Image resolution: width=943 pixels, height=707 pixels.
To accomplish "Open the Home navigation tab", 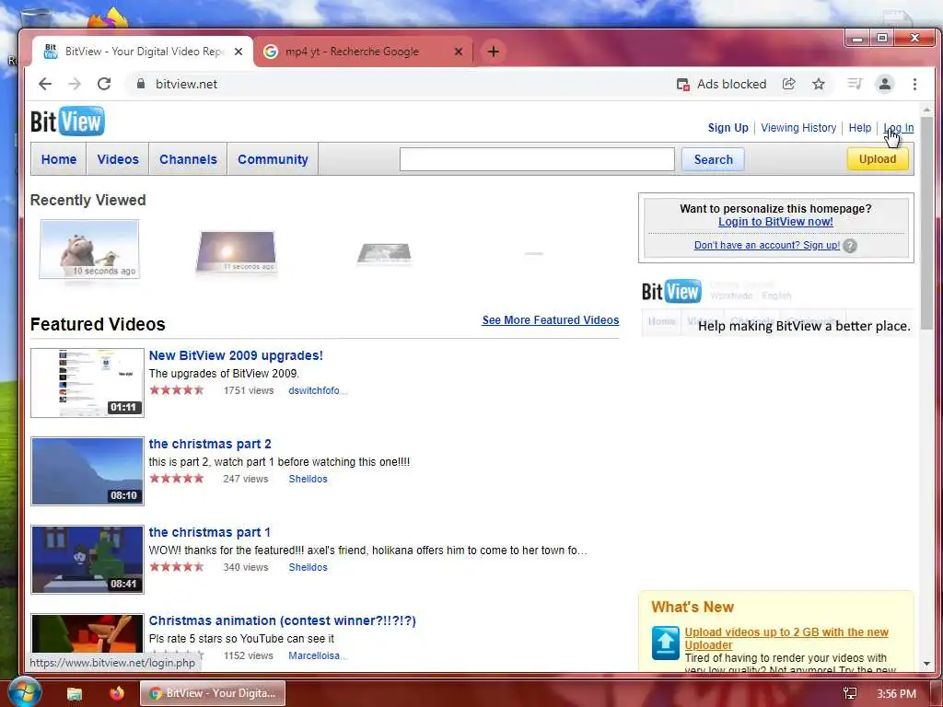I will coord(59,159).
